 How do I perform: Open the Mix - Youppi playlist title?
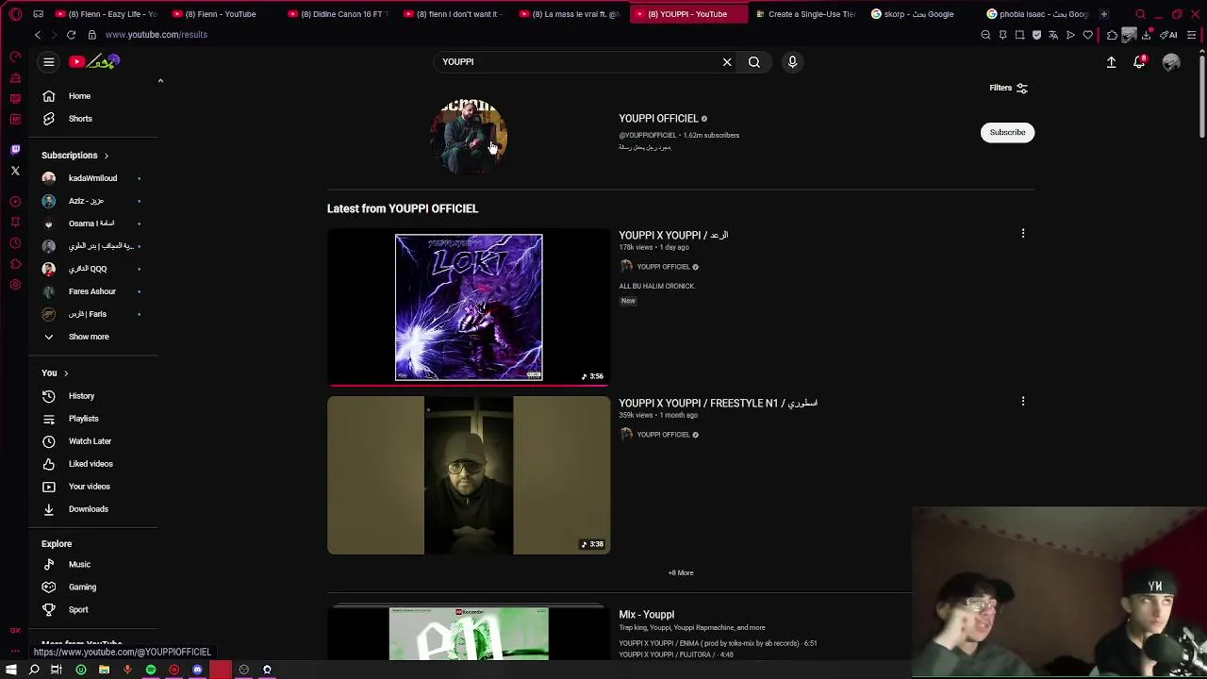coord(646,615)
